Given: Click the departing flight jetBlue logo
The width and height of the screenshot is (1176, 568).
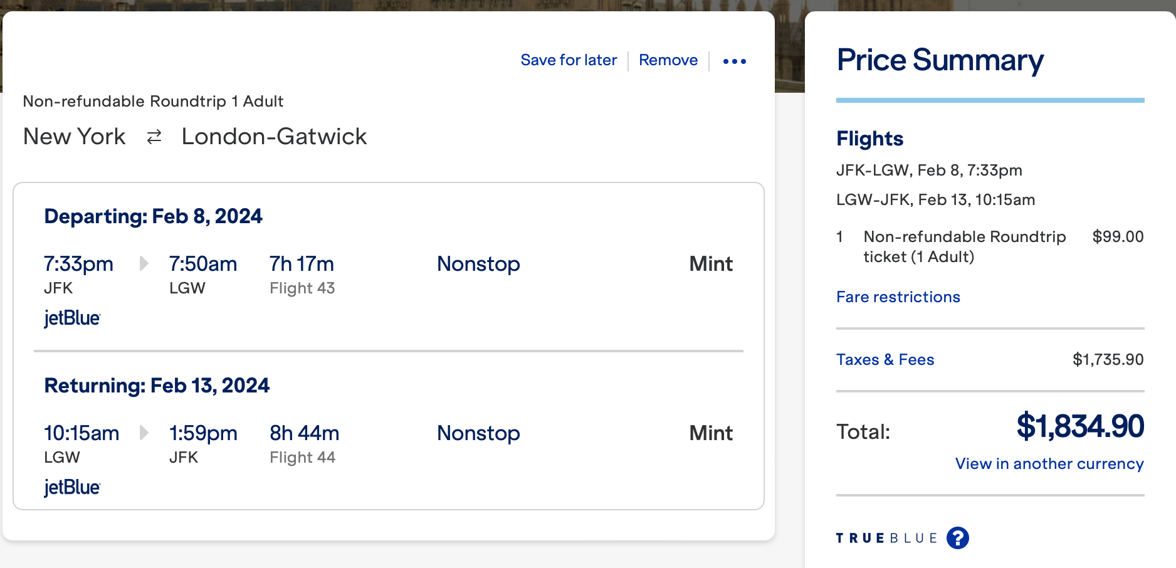Looking at the screenshot, I should [x=72, y=318].
